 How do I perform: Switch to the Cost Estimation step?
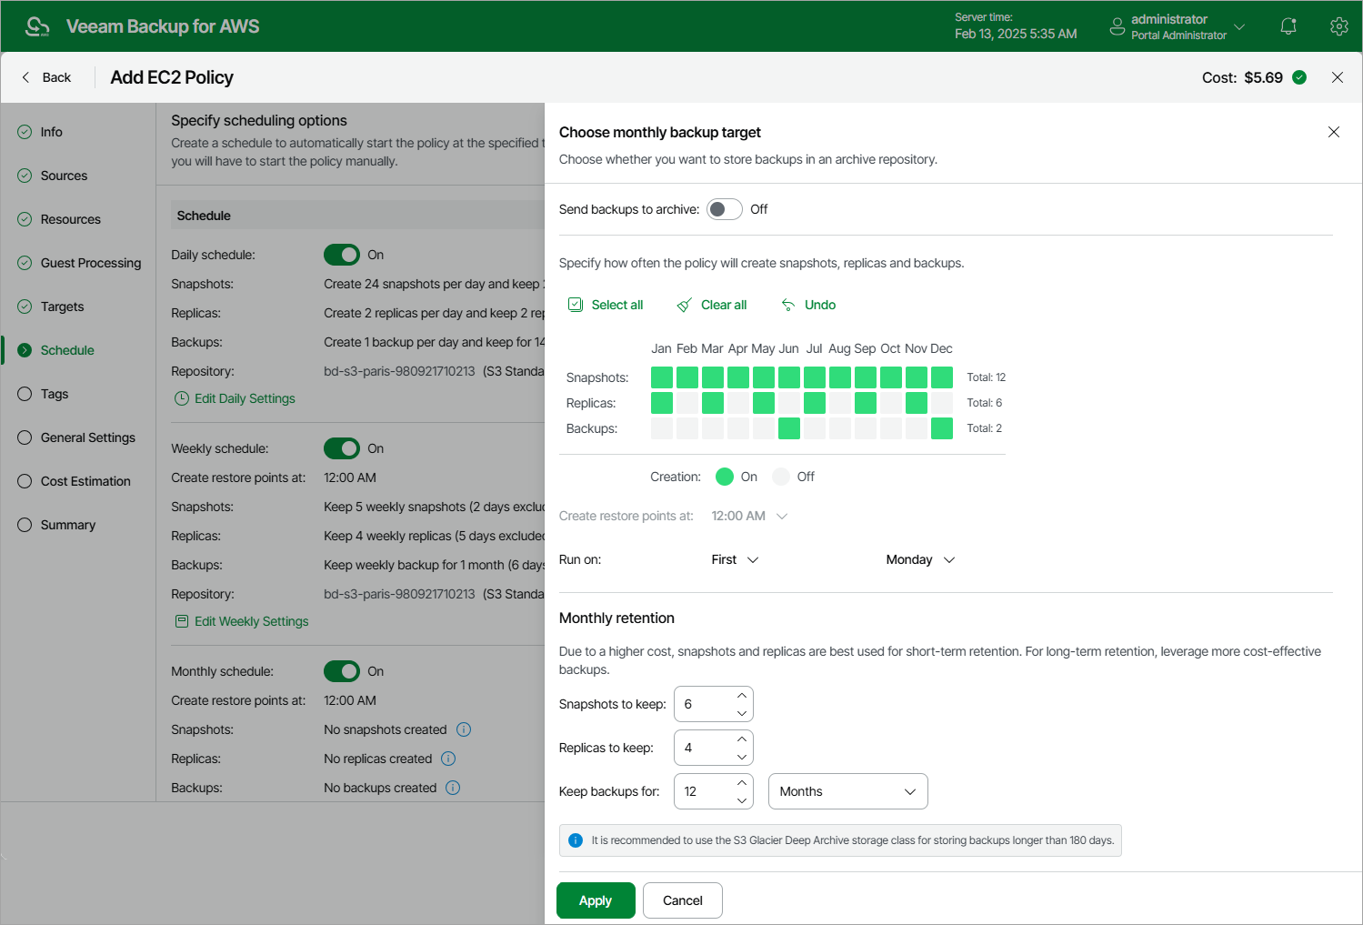[x=83, y=481]
